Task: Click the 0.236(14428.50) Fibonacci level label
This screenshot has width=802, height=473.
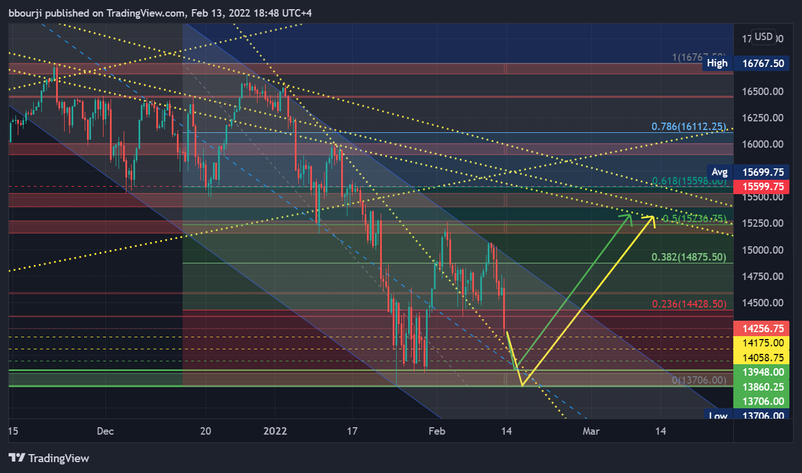Action: point(689,305)
